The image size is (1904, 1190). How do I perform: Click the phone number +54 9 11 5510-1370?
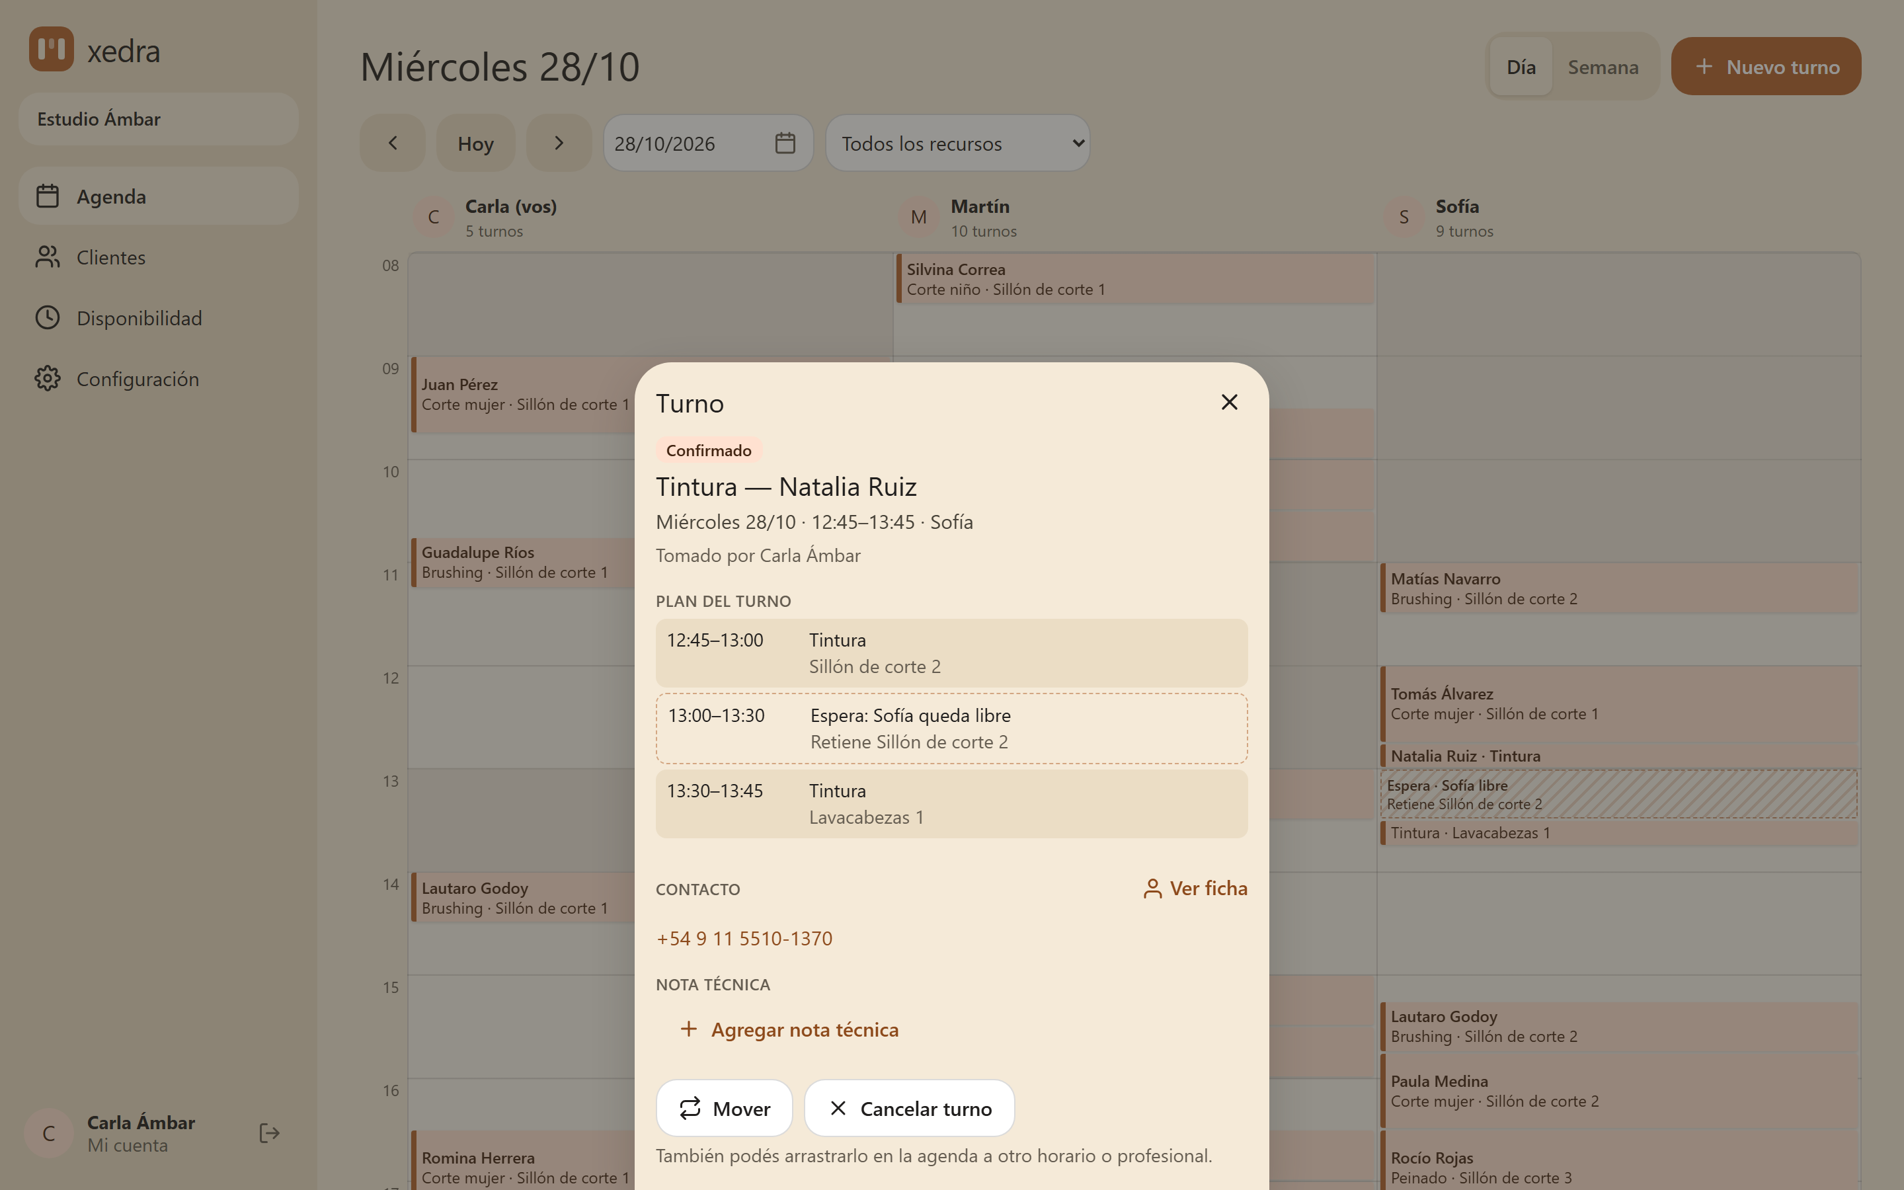pos(744,938)
